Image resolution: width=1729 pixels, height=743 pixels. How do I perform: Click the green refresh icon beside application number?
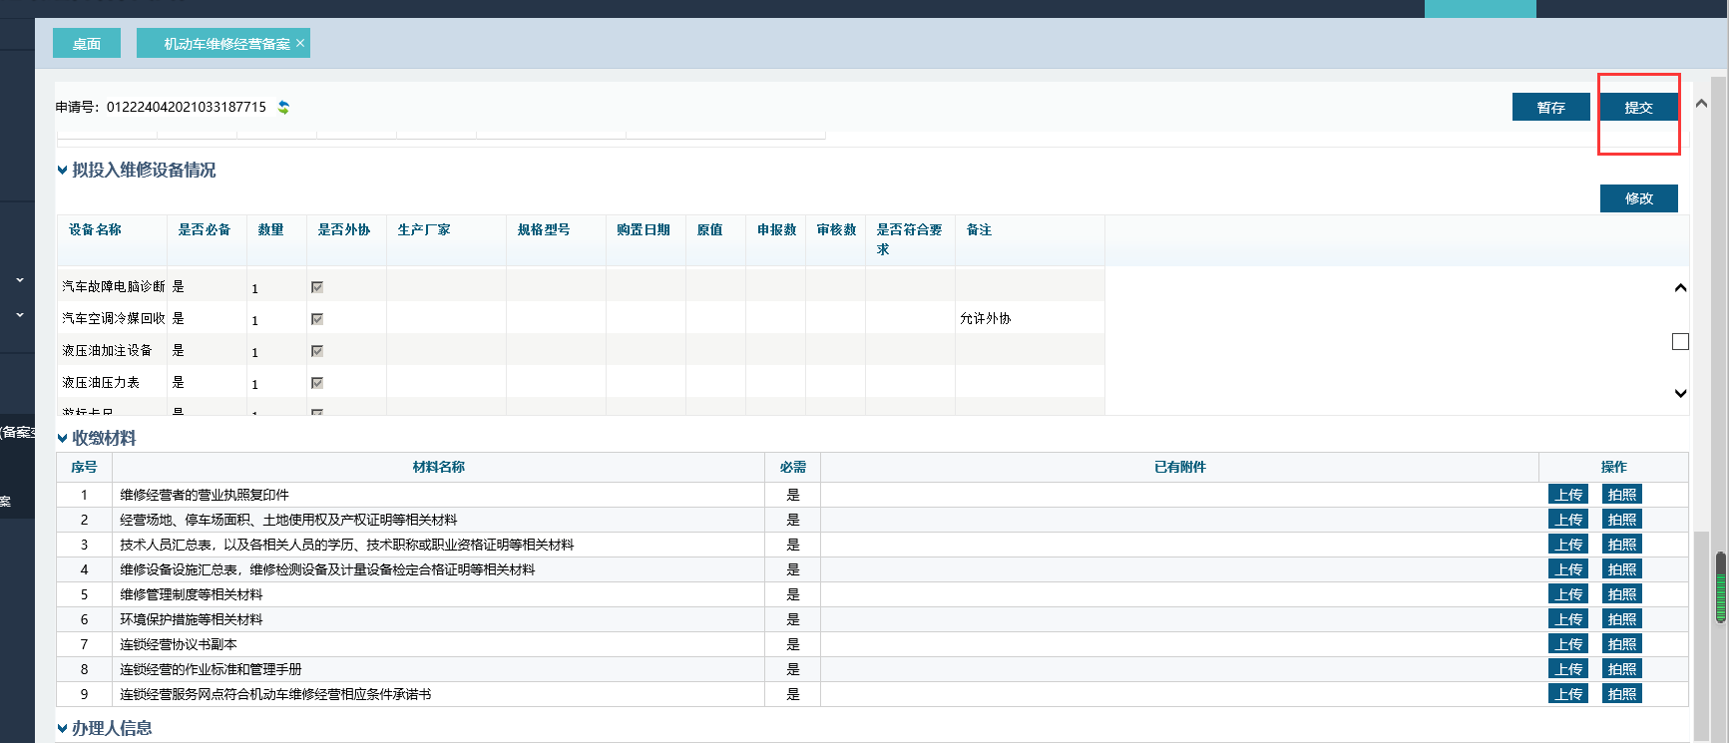283,108
